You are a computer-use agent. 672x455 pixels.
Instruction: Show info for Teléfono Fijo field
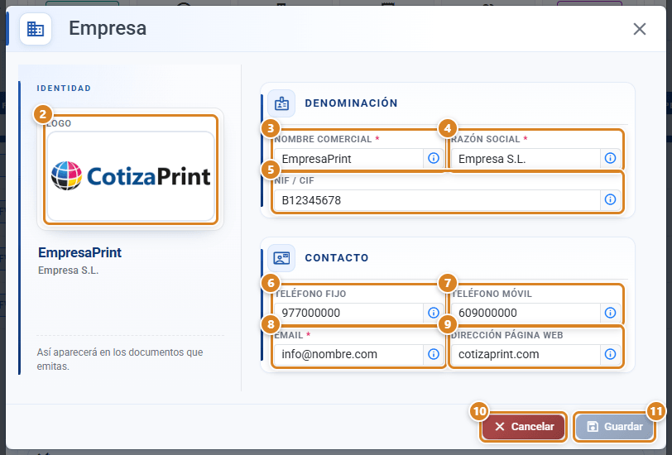(x=434, y=313)
